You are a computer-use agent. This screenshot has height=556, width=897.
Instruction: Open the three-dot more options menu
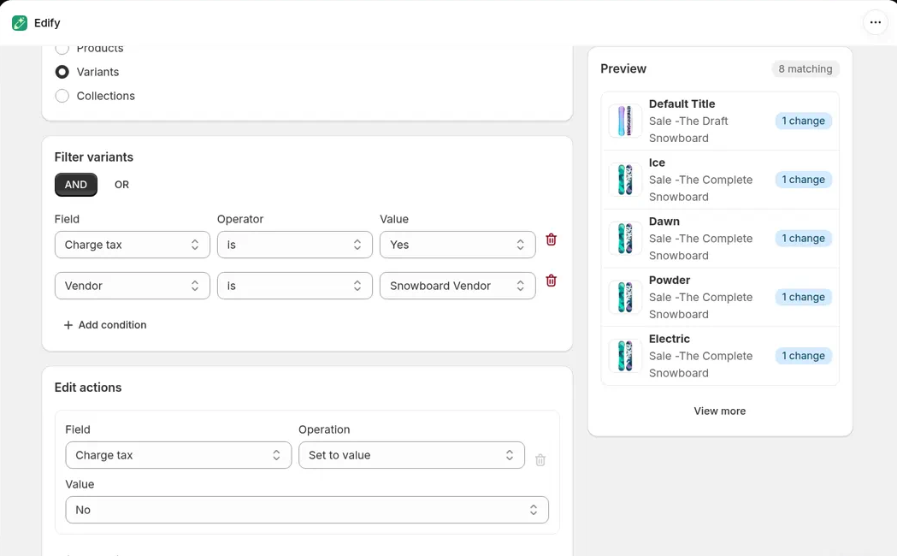coord(876,23)
